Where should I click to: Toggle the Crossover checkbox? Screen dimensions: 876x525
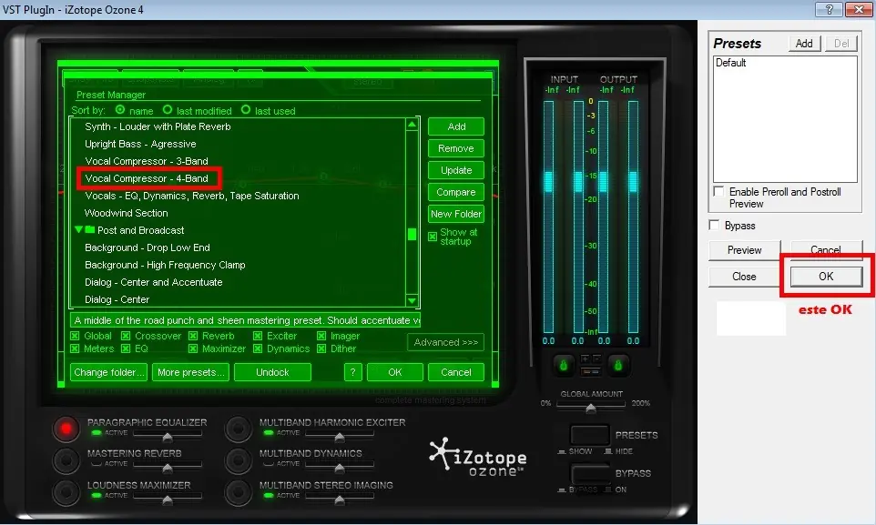(x=126, y=336)
